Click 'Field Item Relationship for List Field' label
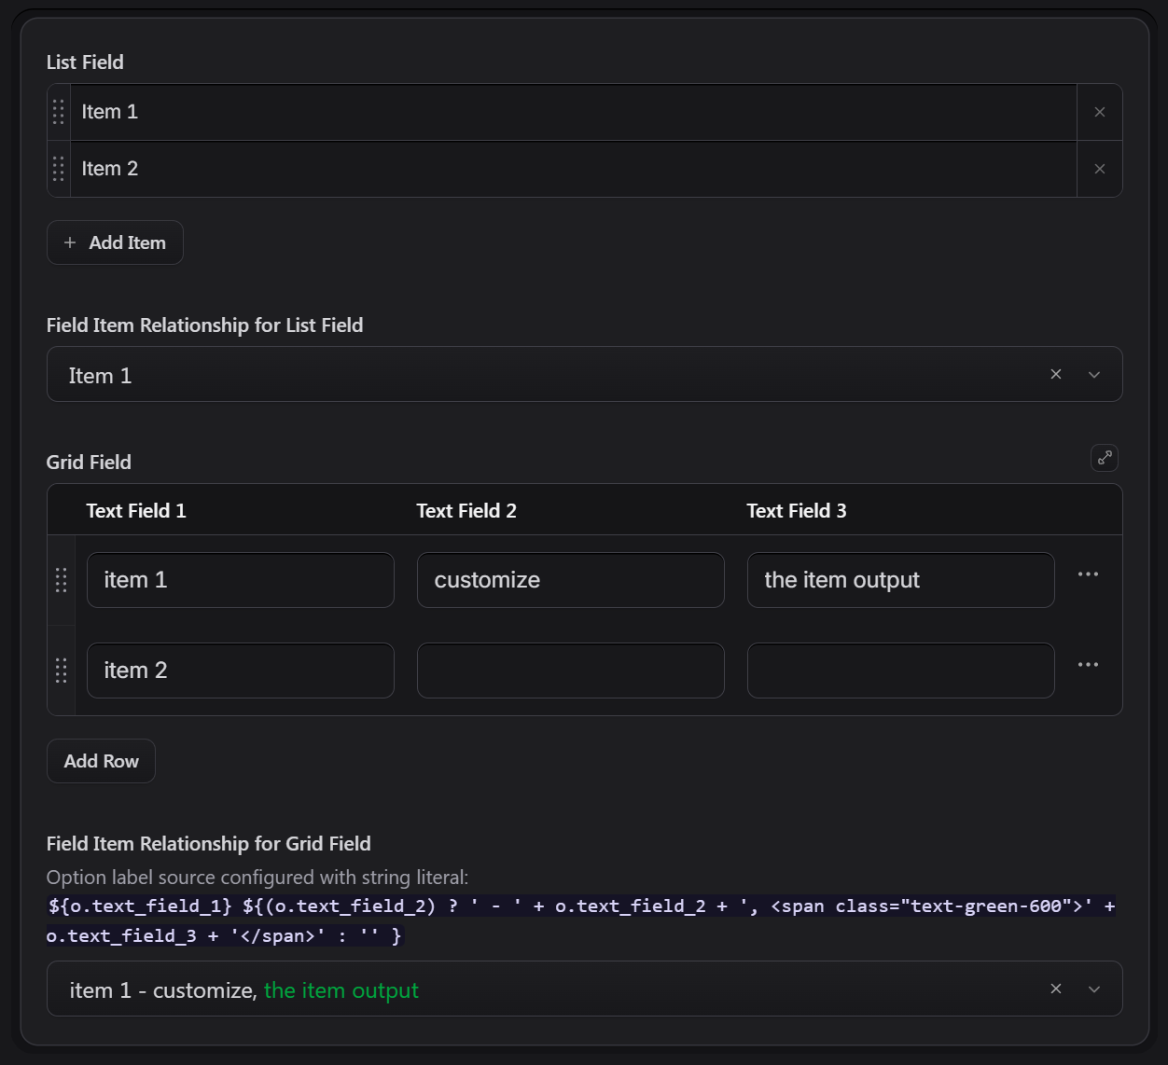 click(x=204, y=325)
